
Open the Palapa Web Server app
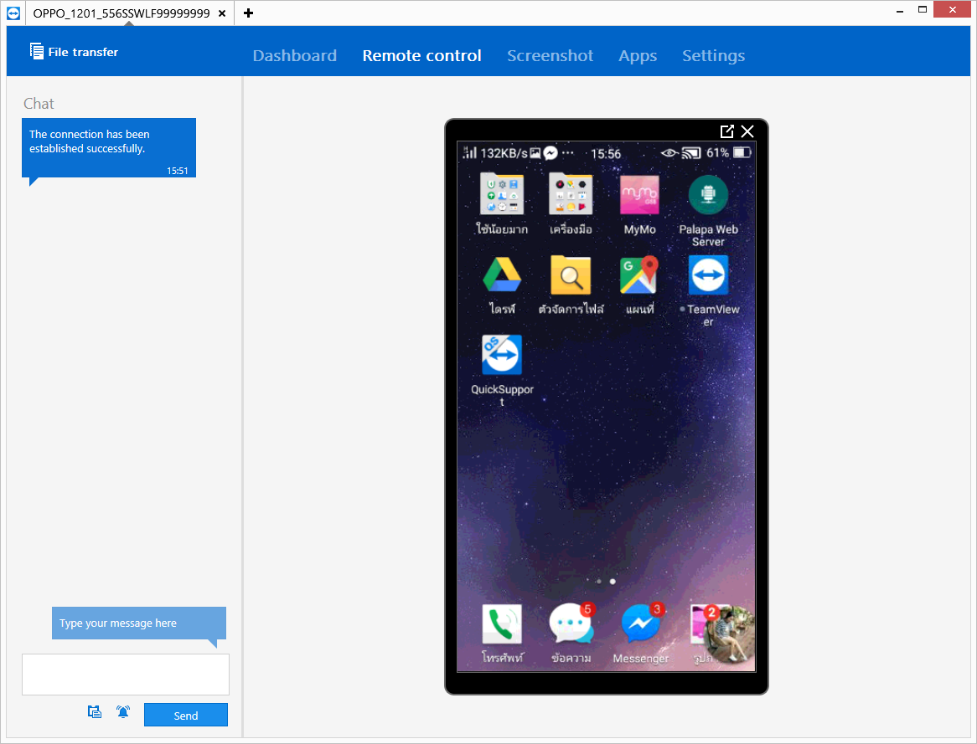708,196
